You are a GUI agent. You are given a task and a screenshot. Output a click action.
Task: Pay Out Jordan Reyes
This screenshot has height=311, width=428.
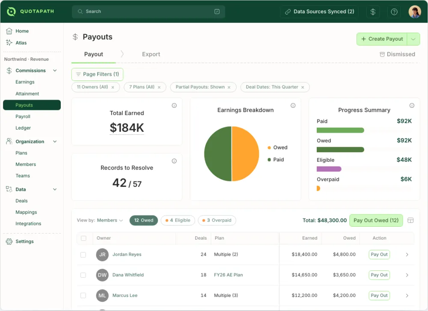pyautogui.click(x=379, y=255)
